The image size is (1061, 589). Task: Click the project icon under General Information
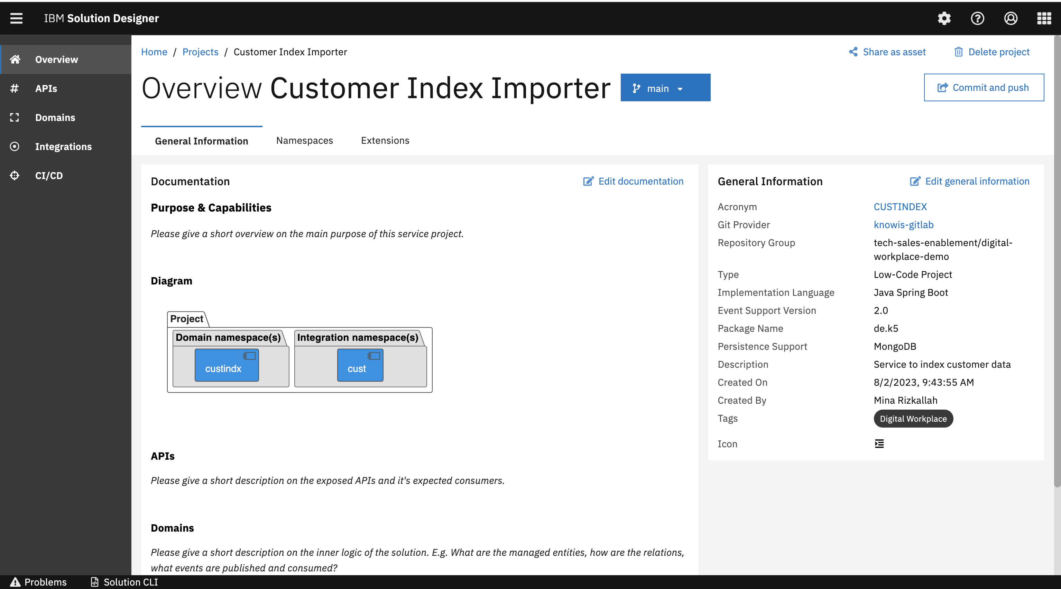point(879,444)
